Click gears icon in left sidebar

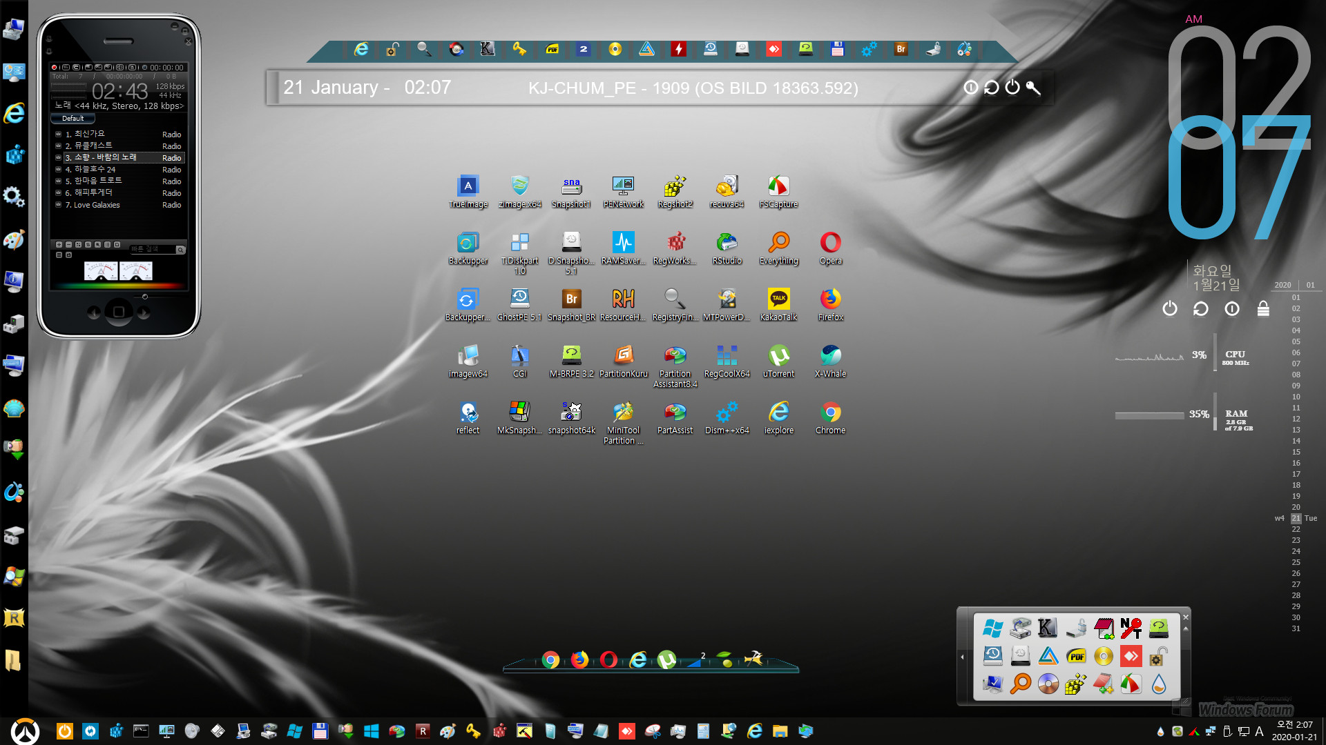[14, 197]
